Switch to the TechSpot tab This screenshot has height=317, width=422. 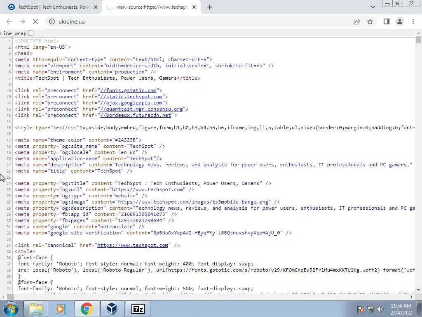click(51, 7)
